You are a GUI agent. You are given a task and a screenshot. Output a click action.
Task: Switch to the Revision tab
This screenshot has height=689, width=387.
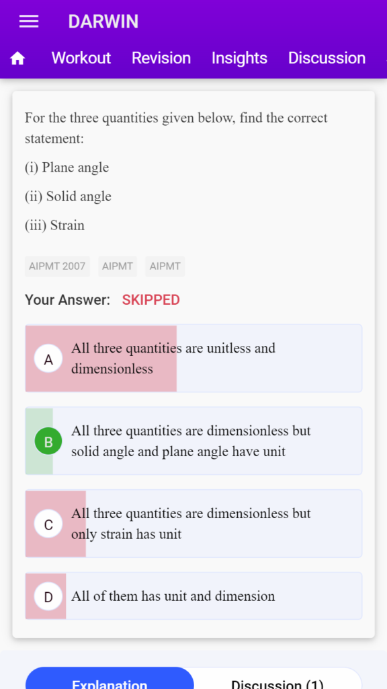pyautogui.click(x=161, y=58)
